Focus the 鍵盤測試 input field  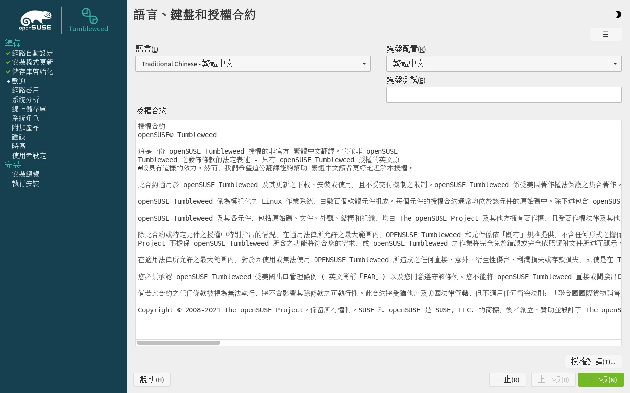[504, 95]
